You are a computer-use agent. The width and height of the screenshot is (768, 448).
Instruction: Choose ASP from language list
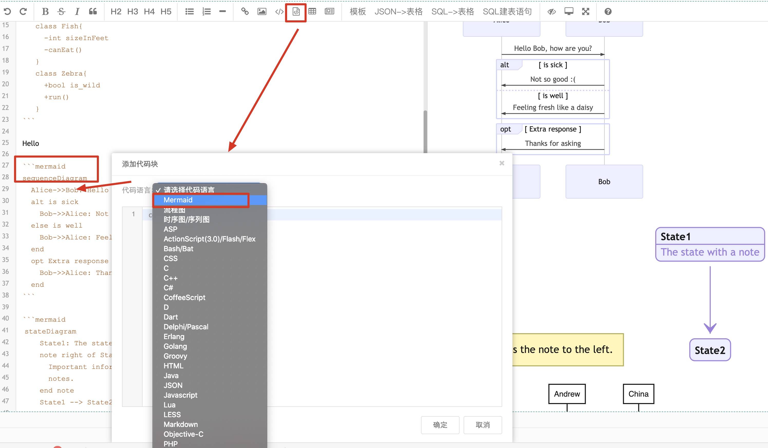[210, 229]
